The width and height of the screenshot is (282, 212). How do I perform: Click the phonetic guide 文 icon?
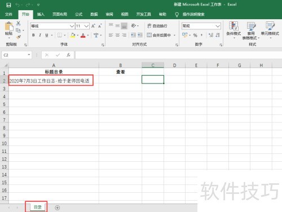click(96, 35)
